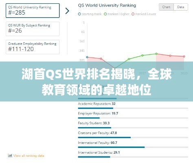Click the Academic Reputation progress bar
The width and height of the screenshot is (193, 163).
(133, 108)
